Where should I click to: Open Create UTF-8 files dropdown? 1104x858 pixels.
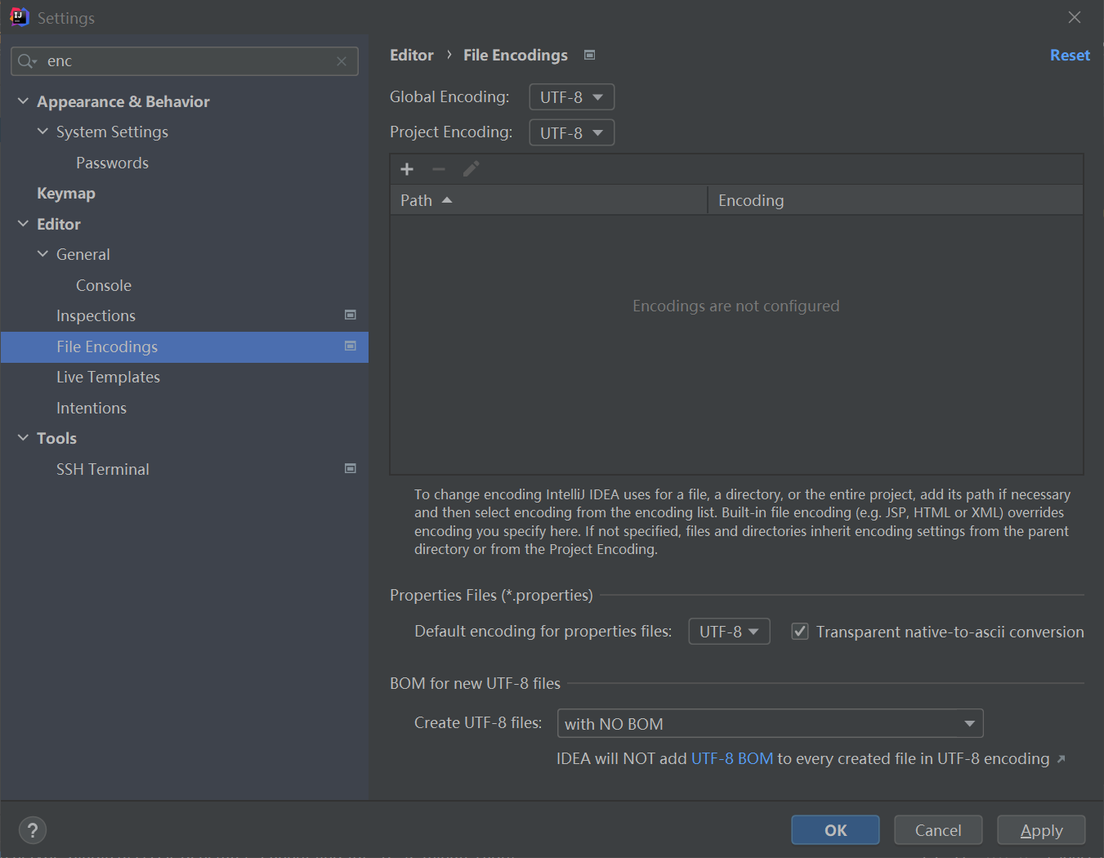(x=770, y=724)
